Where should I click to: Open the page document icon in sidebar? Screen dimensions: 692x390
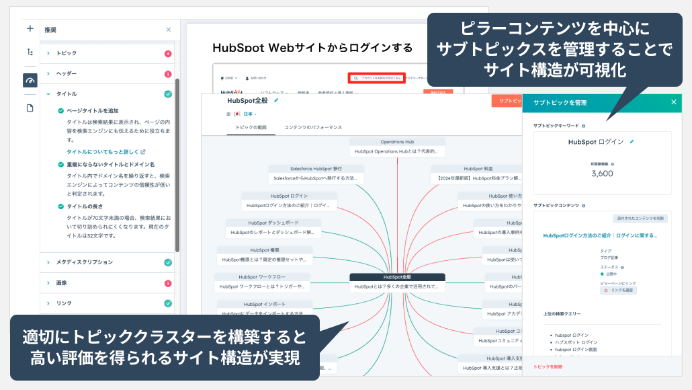pos(30,108)
